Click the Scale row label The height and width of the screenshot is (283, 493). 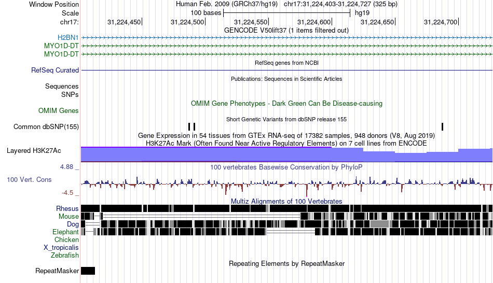(71, 13)
